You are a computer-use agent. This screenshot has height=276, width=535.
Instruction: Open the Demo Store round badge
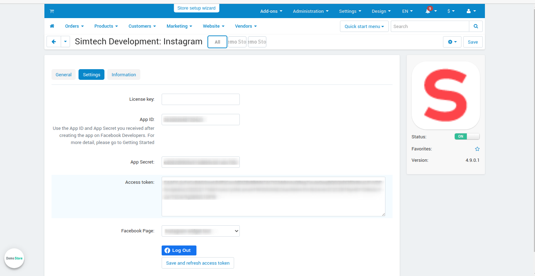tap(14, 258)
